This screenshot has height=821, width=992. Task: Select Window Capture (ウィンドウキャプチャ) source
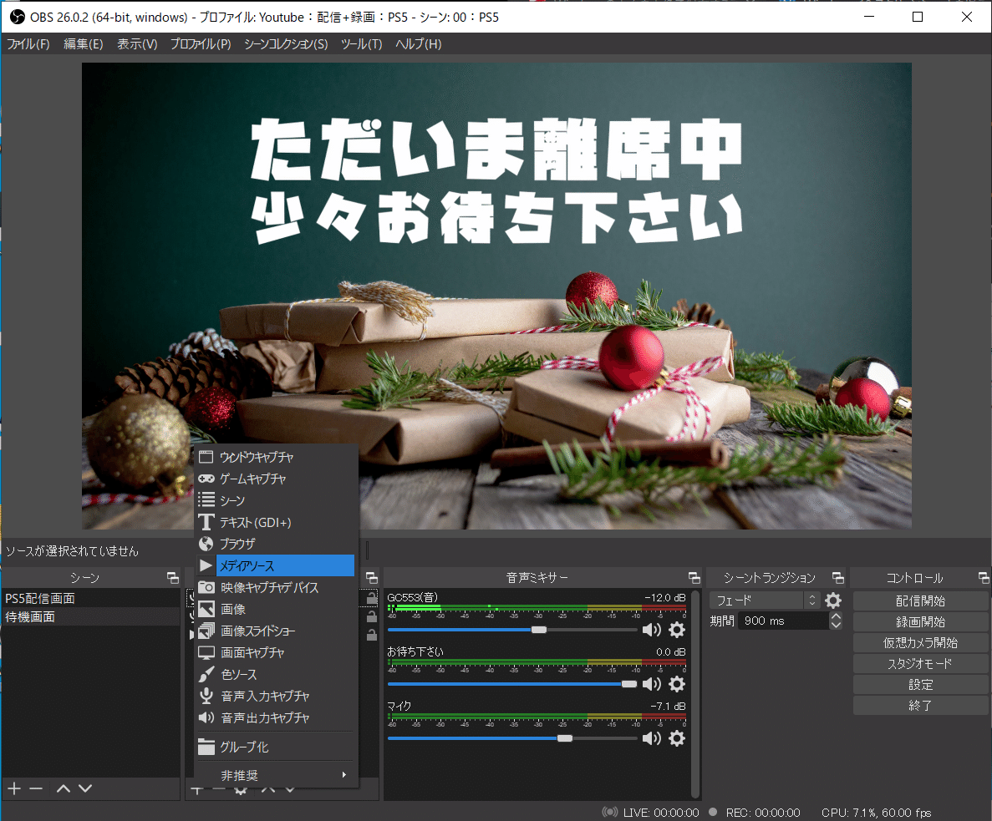tap(276, 457)
